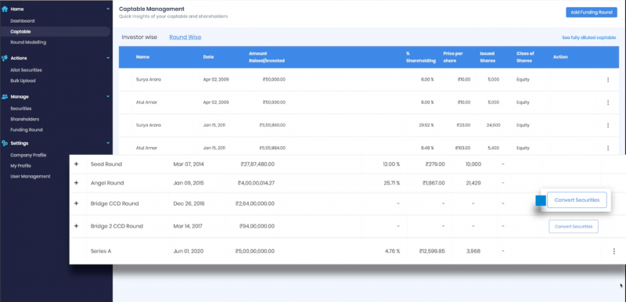Click the 29.52 % shareholding value

pyautogui.click(x=426, y=125)
